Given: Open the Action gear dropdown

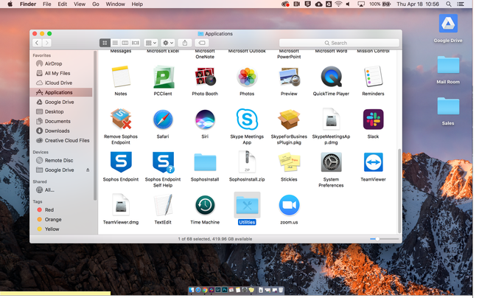Looking at the screenshot, I should (x=168, y=43).
